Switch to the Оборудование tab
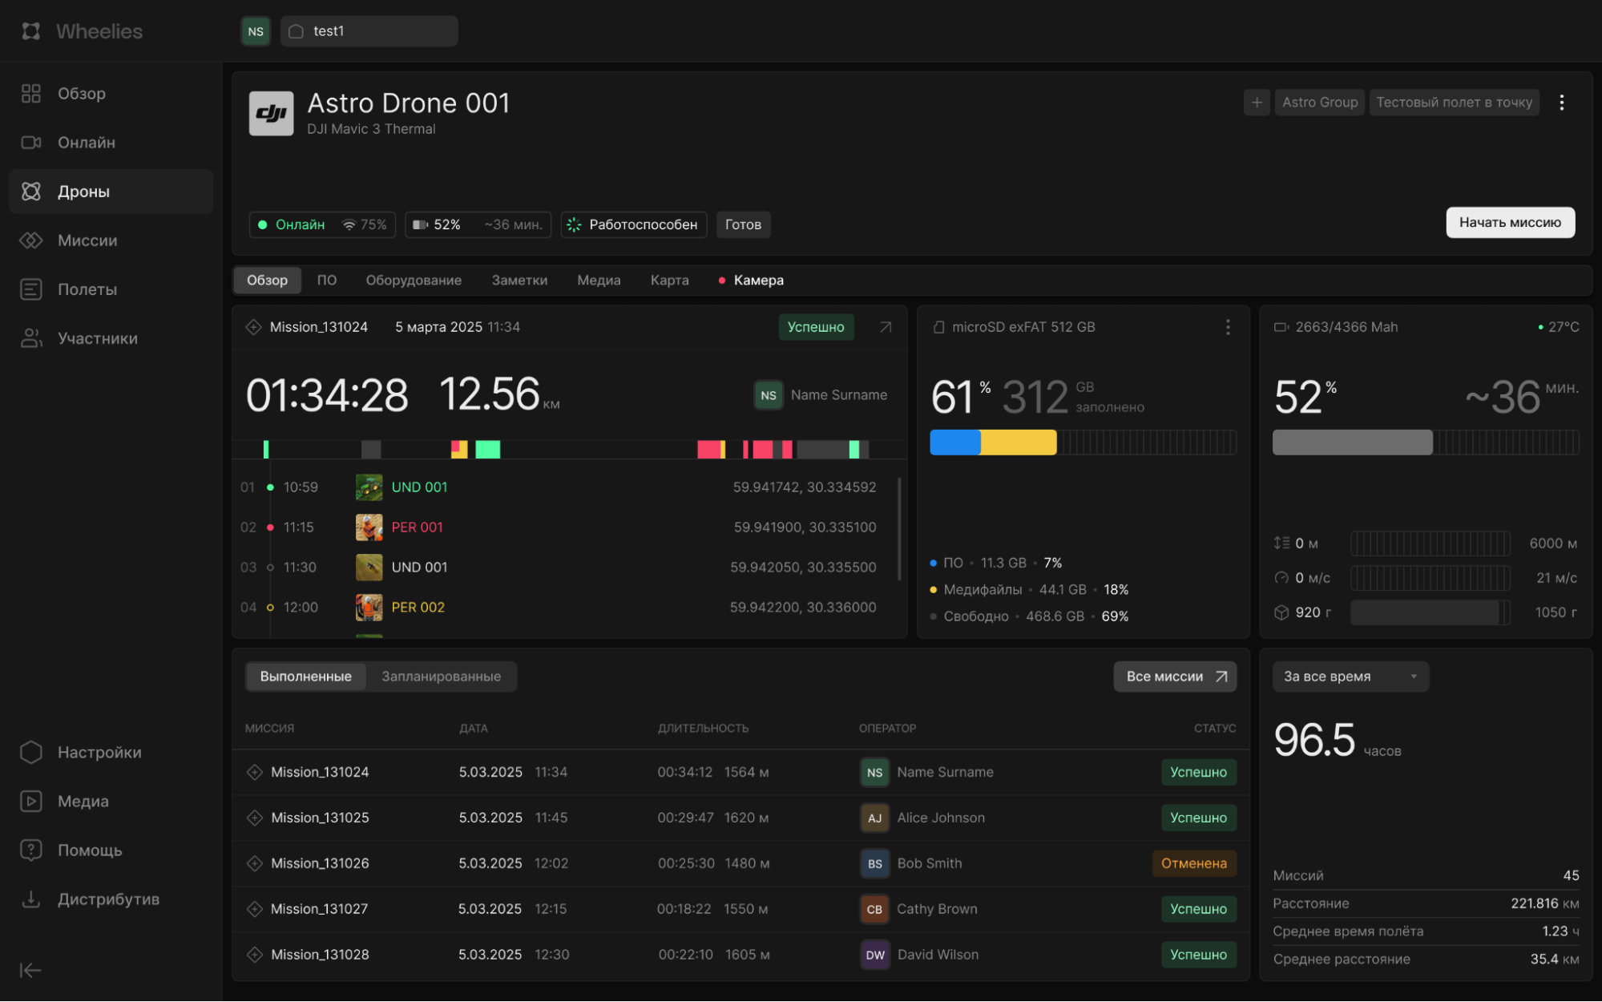 click(414, 281)
